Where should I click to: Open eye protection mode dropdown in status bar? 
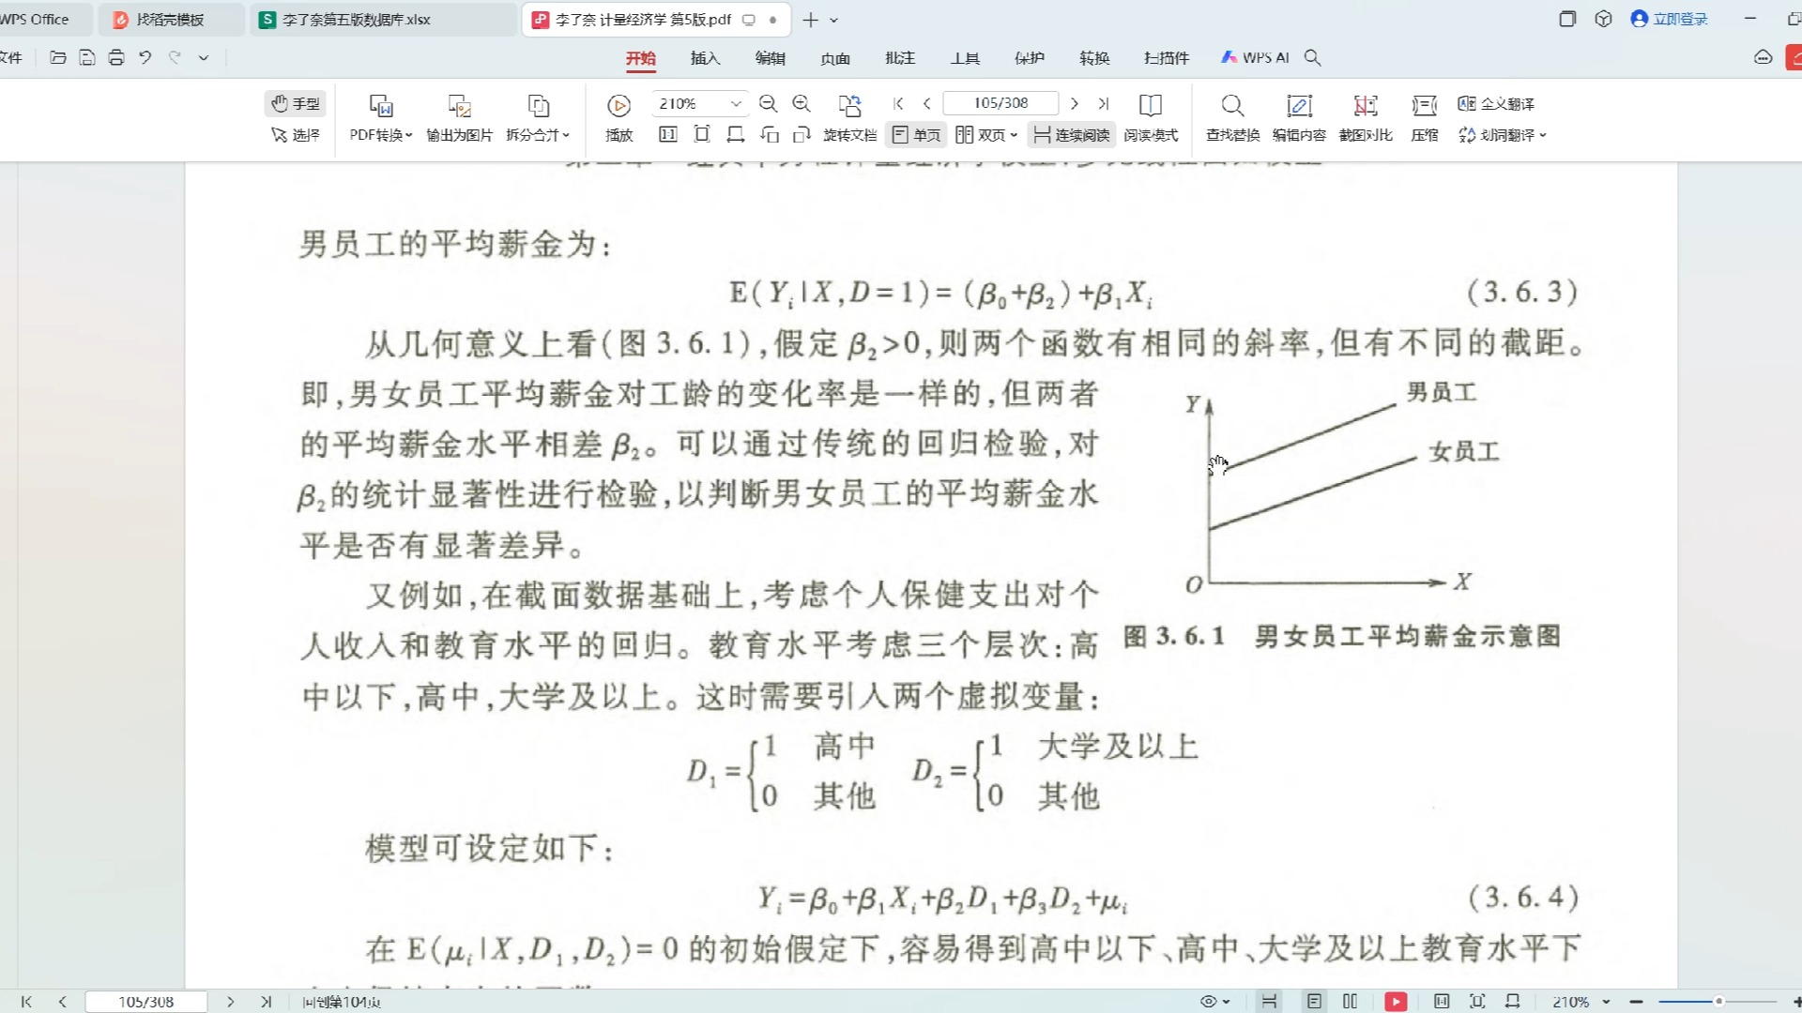click(1215, 1002)
